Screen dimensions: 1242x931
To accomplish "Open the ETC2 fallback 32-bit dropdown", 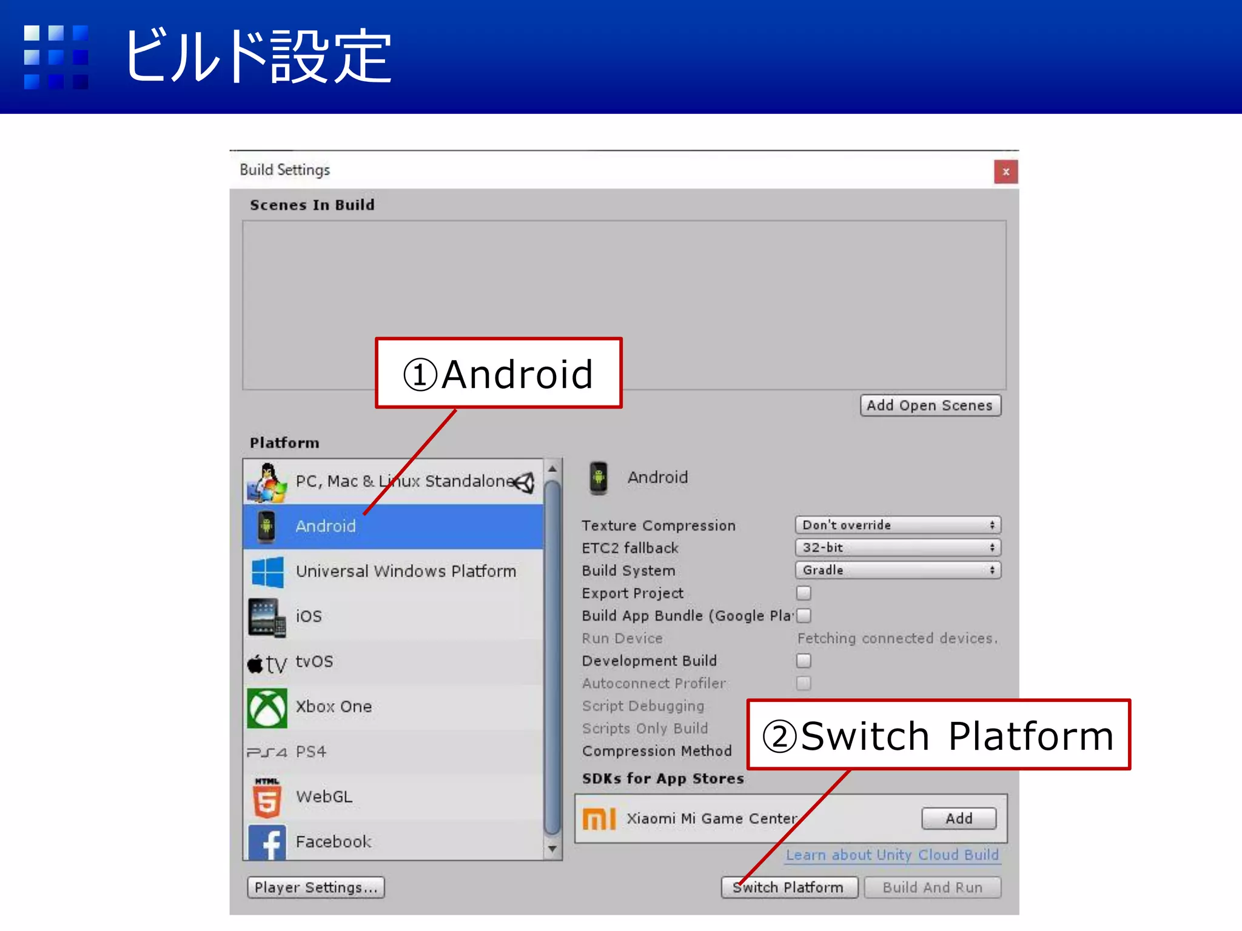I will 898,547.
